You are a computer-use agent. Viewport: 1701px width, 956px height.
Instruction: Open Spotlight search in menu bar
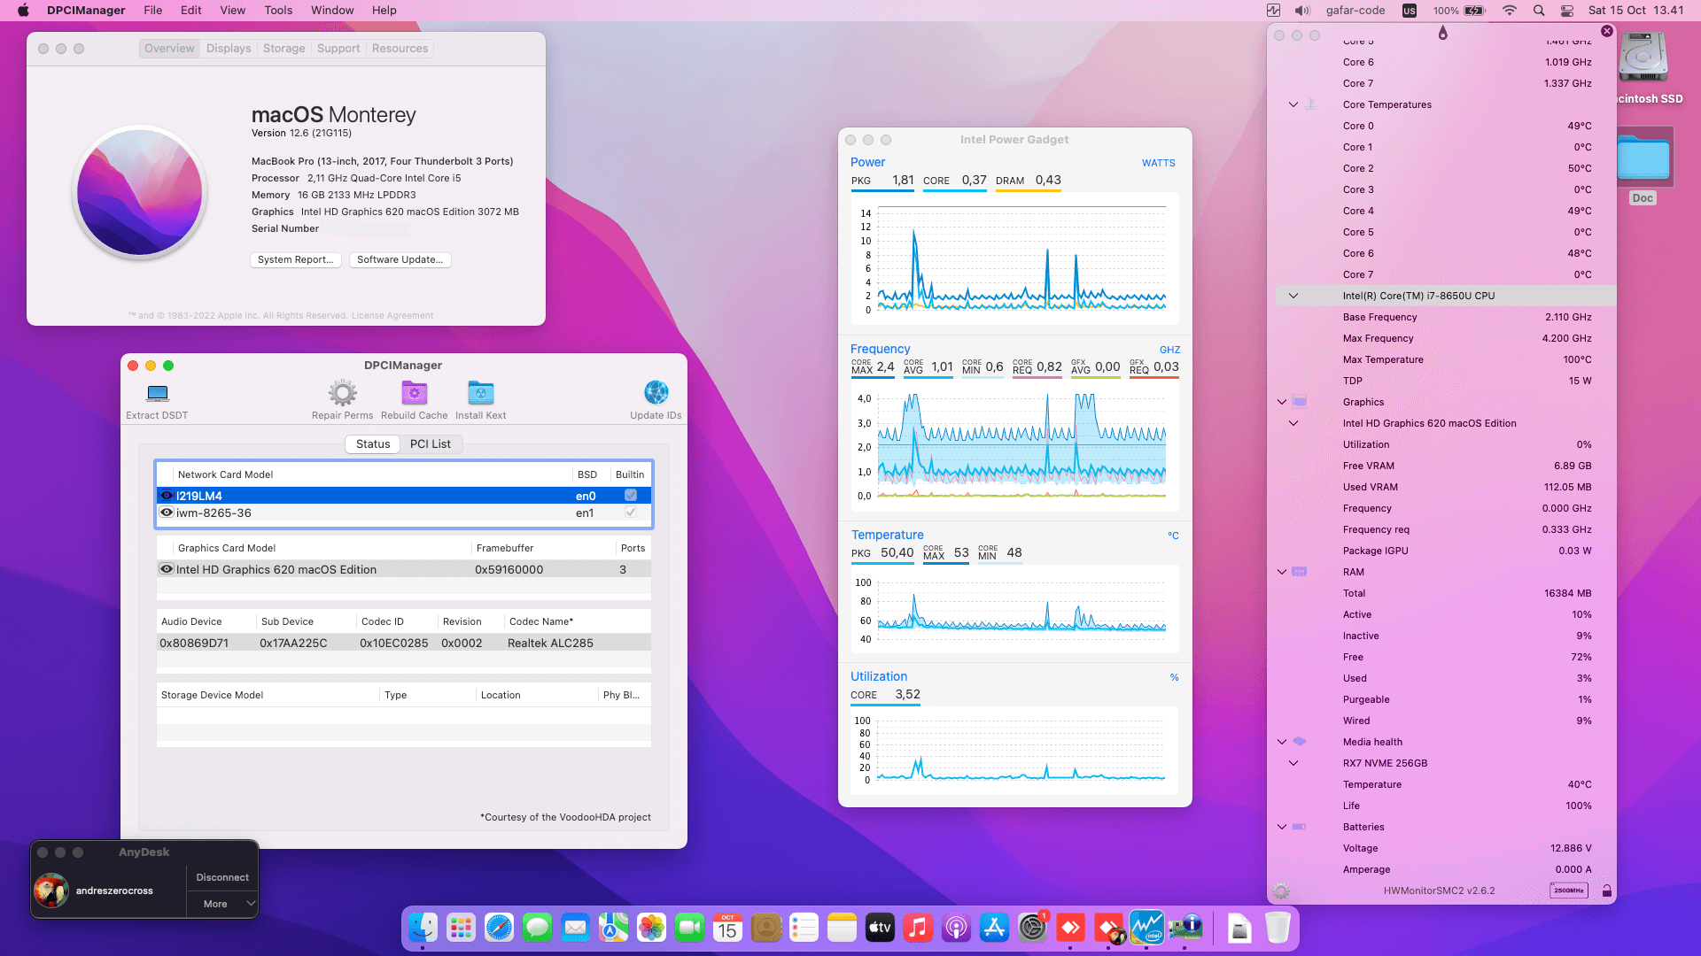pos(1539,11)
